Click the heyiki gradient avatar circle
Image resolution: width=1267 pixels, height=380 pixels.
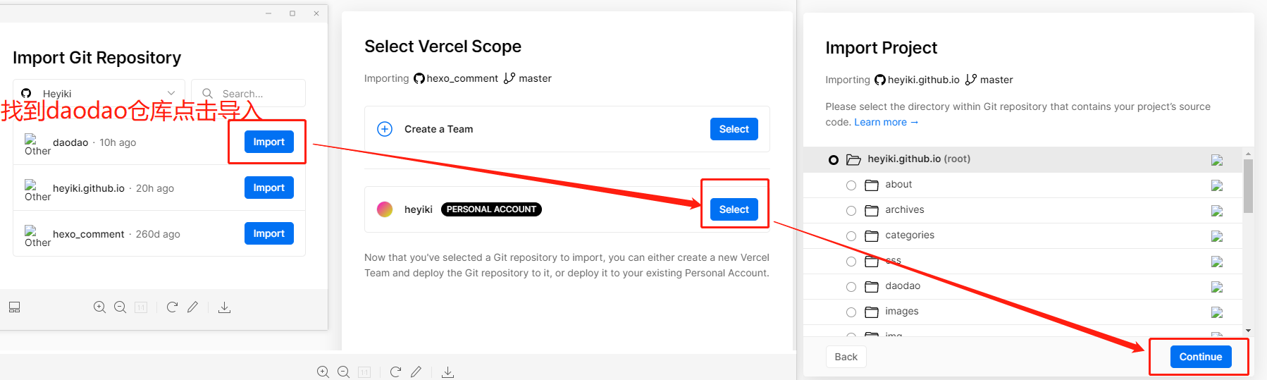point(385,209)
